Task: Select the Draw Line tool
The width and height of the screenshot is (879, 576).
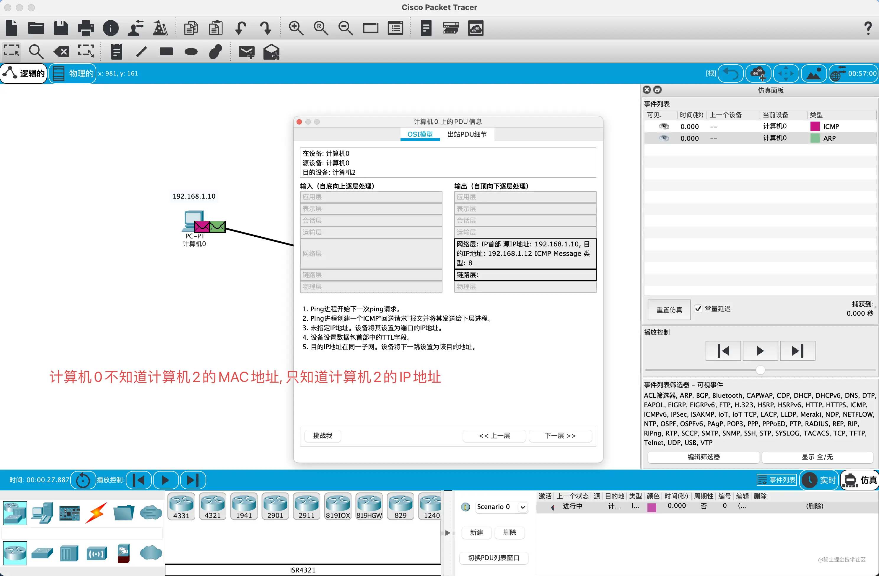Action: pos(141,52)
